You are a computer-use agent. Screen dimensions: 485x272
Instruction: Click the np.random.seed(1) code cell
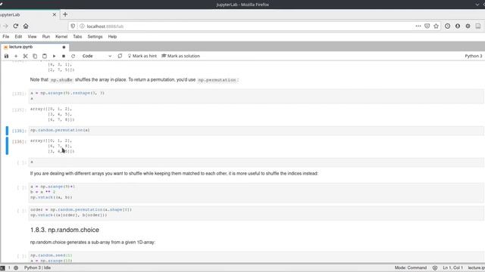(256, 258)
